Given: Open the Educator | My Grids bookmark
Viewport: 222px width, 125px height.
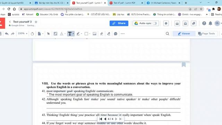Looking at the screenshot, I should coord(47,14).
